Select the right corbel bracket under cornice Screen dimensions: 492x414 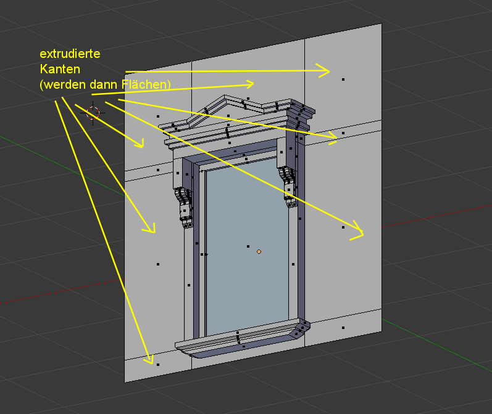point(289,187)
